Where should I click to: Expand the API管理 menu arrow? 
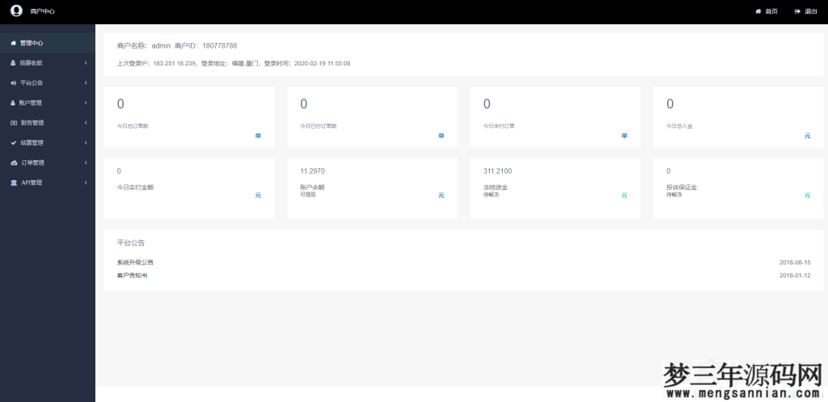pos(86,183)
